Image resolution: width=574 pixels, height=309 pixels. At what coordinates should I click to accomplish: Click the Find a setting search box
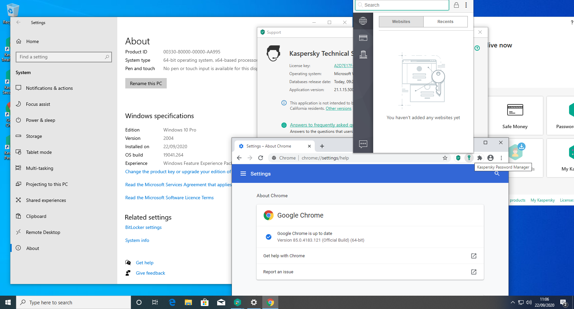pos(63,57)
